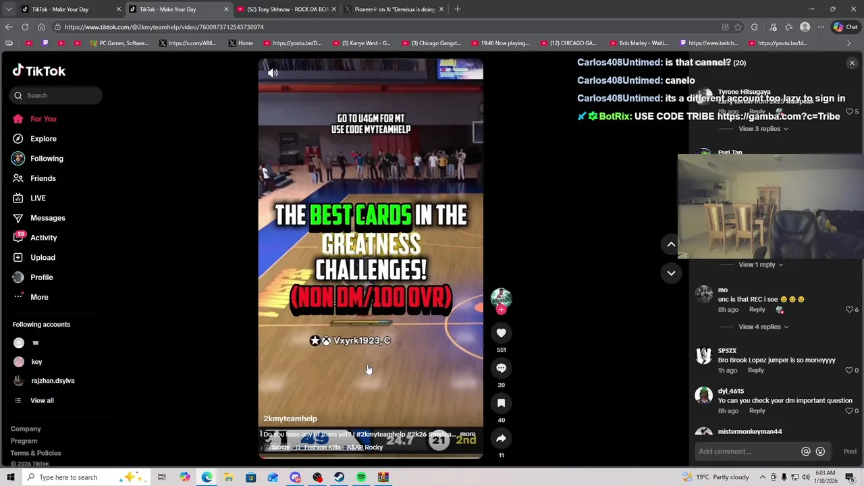Screen dimensions: 864x486
Task: Expand 'View 3 replies' thread
Action: (763, 129)
